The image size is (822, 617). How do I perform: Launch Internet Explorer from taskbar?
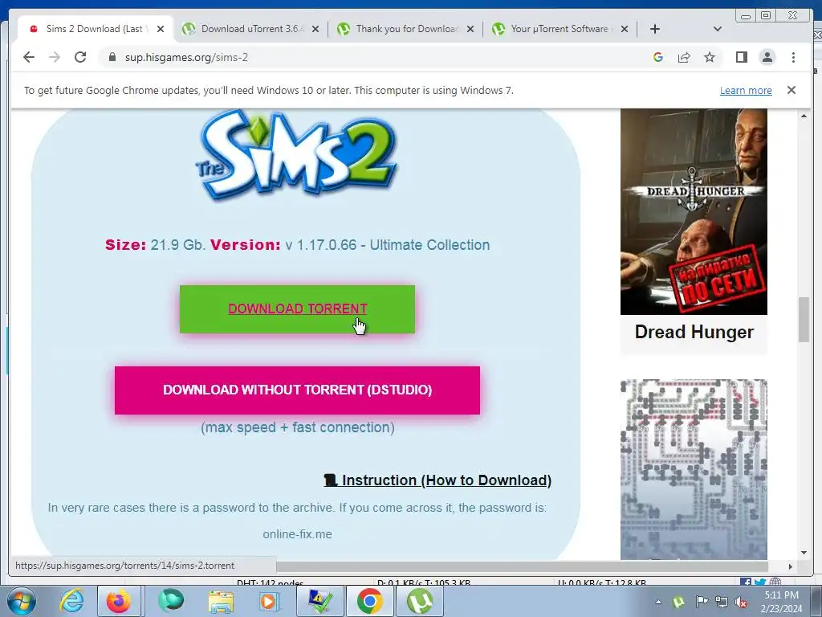pyautogui.click(x=71, y=601)
